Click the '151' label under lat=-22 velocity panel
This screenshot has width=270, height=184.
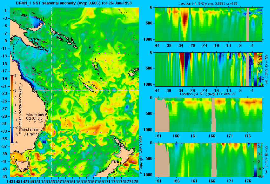158,181
